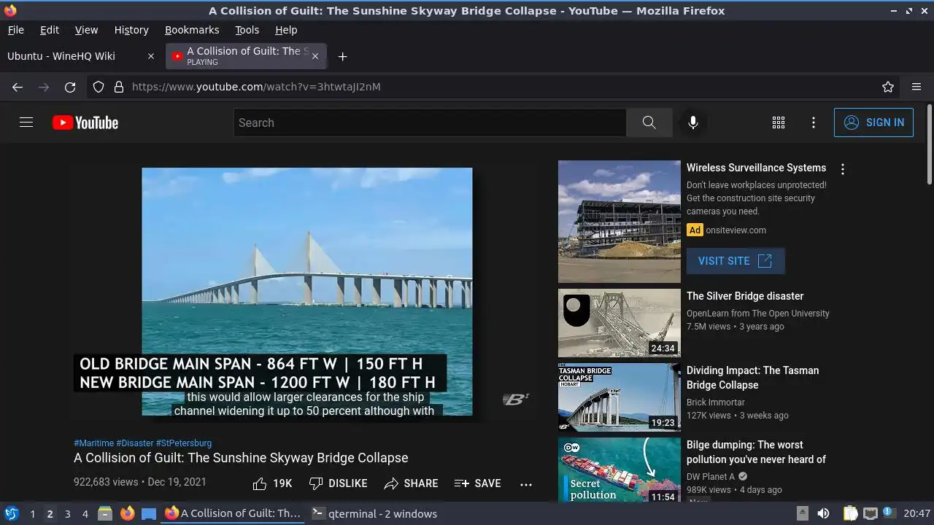Open the Bilge dumping video thumbnail

pyautogui.click(x=620, y=470)
